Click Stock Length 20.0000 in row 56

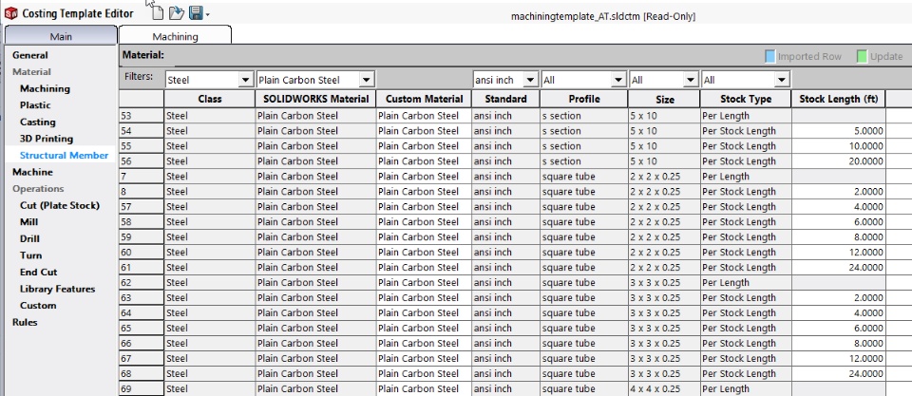(838, 161)
